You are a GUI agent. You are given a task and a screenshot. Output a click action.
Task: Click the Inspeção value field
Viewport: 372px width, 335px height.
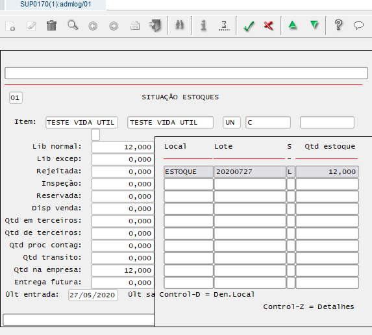coord(123,184)
